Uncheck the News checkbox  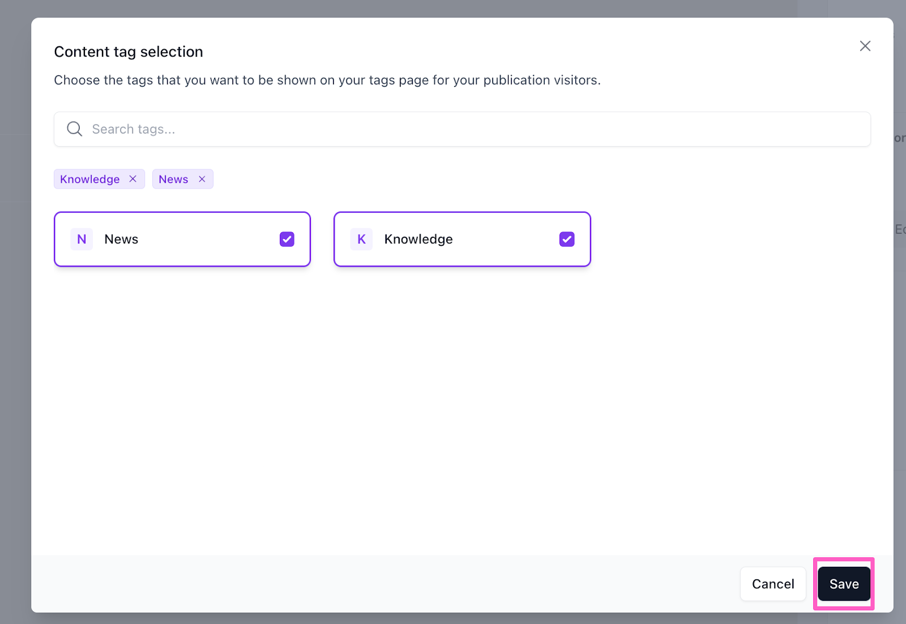click(x=287, y=240)
